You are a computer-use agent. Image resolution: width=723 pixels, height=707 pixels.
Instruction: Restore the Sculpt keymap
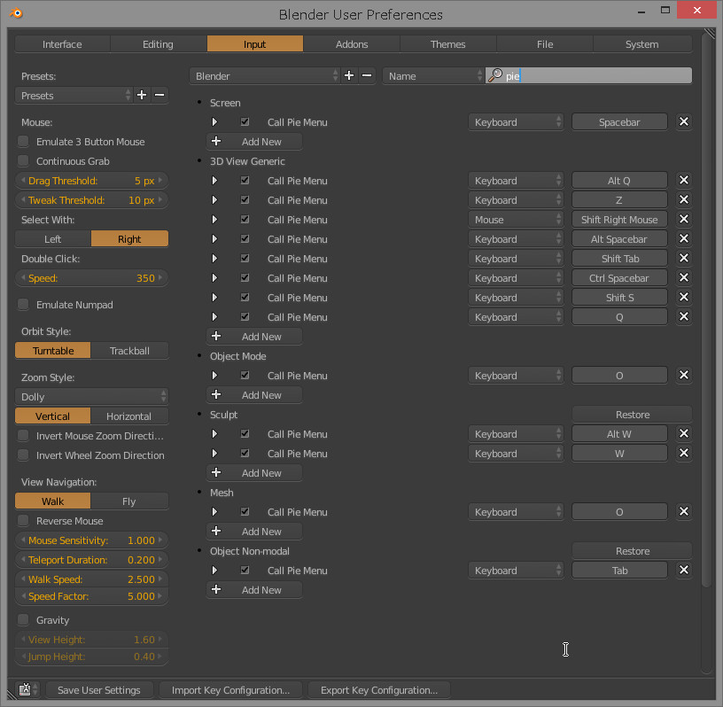(x=632, y=414)
